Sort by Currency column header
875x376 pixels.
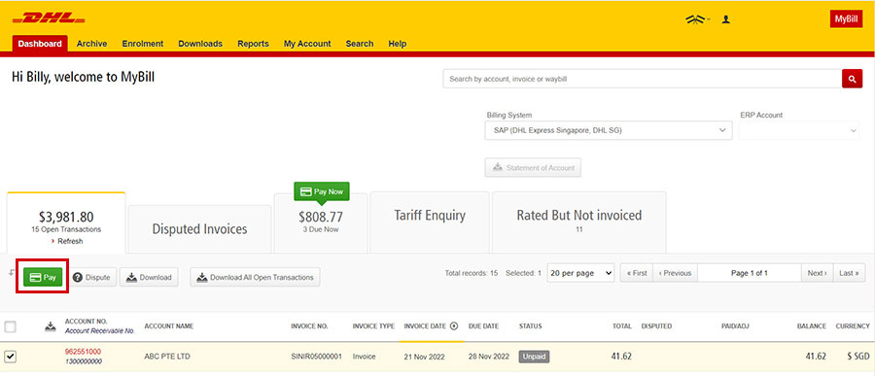(852, 326)
